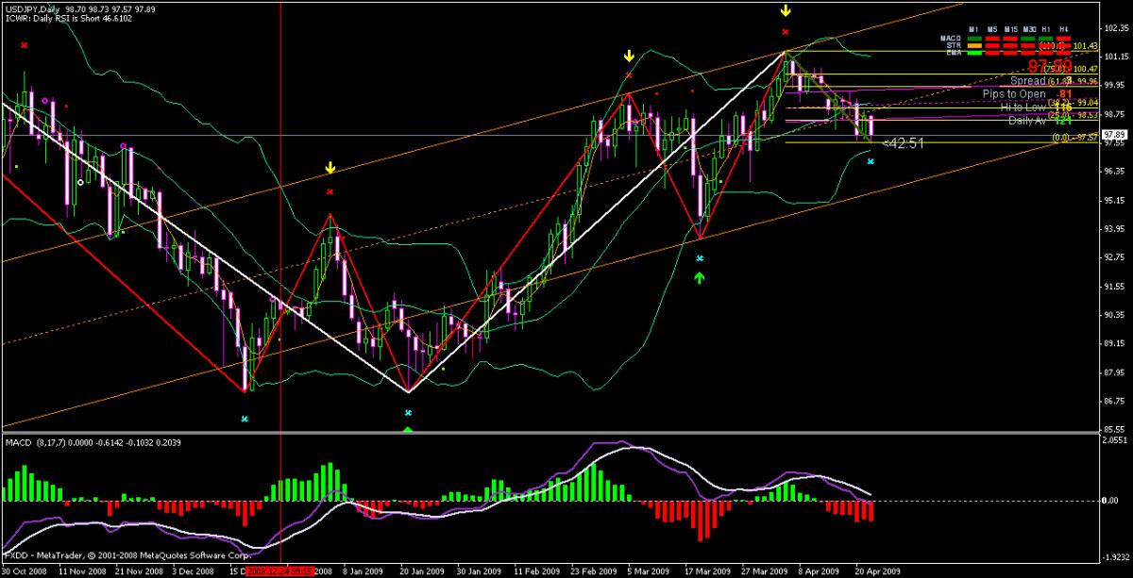Click the 42:51 candle countdown timer
Viewport: 1133px width, 578px height.
(x=902, y=143)
